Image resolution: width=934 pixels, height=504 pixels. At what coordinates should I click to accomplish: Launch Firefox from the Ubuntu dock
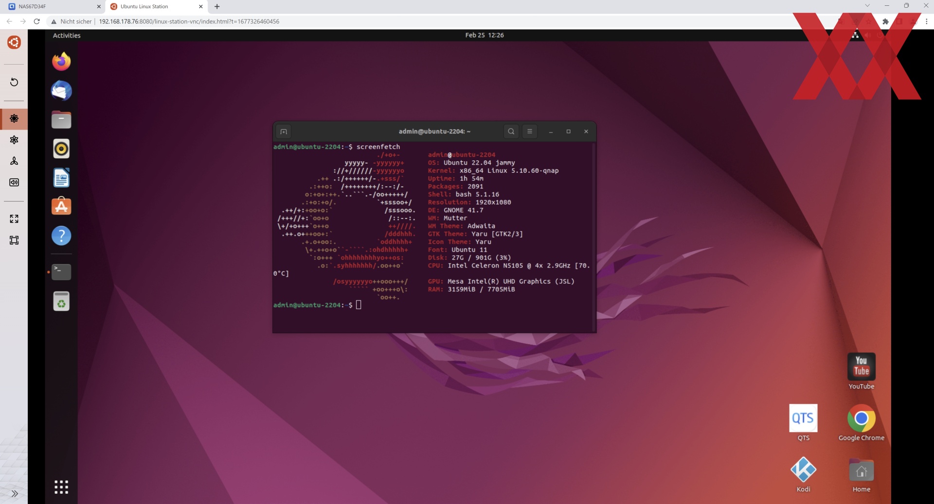pyautogui.click(x=61, y=62)
